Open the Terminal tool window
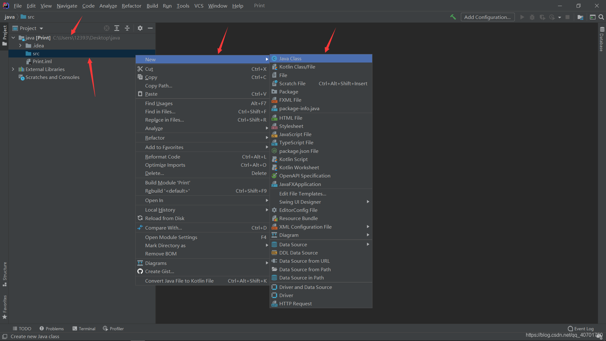The height and width of the screenshot is (341, 606). [x=84, y=329]
